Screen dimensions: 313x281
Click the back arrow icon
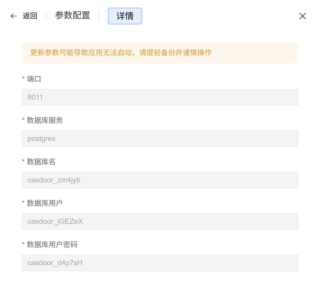click(13, 16)
